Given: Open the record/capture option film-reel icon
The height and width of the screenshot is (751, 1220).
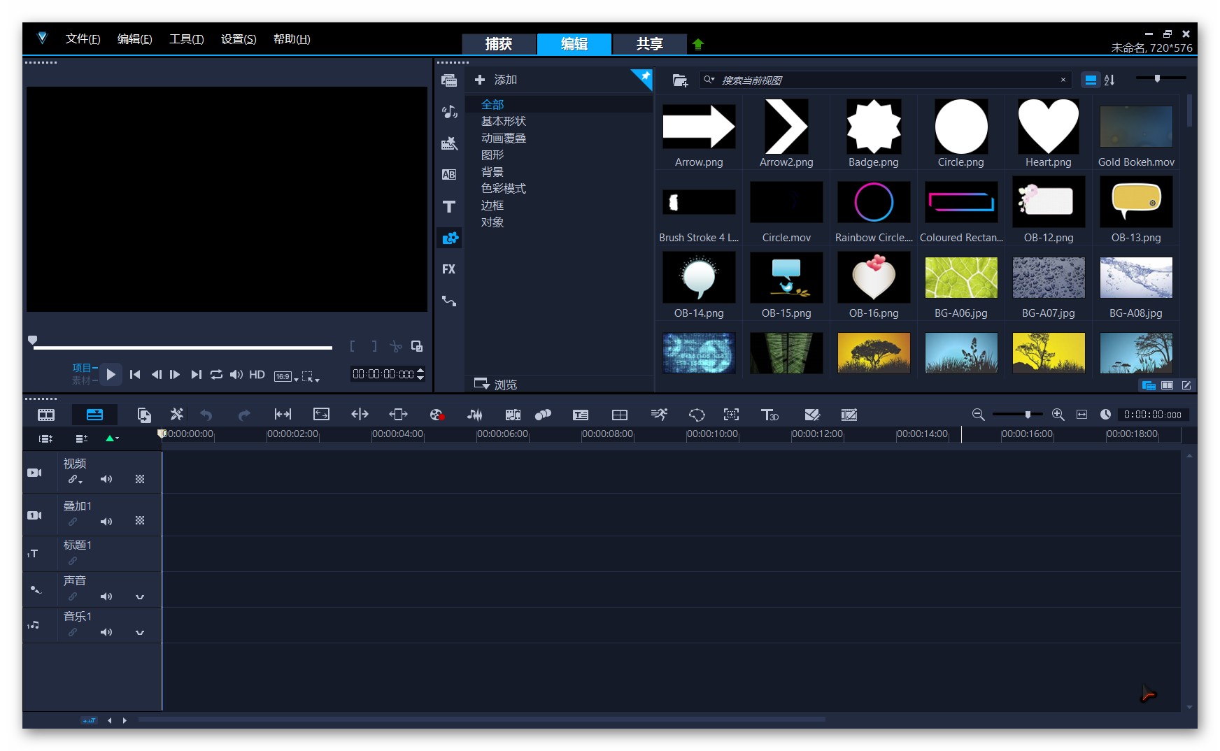Looking at the screenshot, I should [x=437, y=415].
